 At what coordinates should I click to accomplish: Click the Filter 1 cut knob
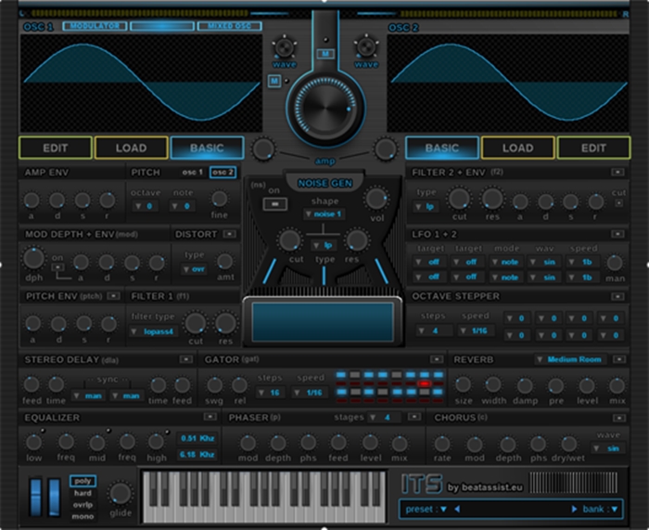[196, 323]
